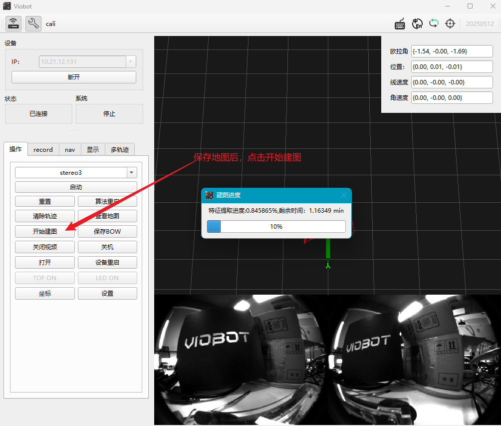Toggle the LED ON button
Screen dimensions: 501x426
click(x=107, y=278)
